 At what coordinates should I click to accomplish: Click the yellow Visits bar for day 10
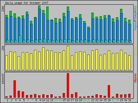[x=43, y=59]
